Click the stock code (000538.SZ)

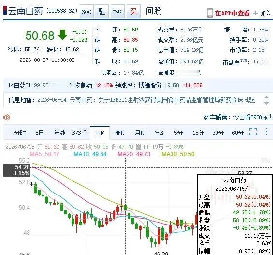tap(62, 11)
